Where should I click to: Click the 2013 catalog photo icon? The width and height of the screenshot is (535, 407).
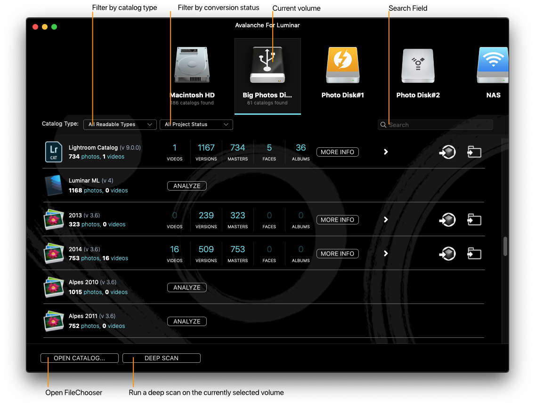pyautogui.click(x=54, y=219)
